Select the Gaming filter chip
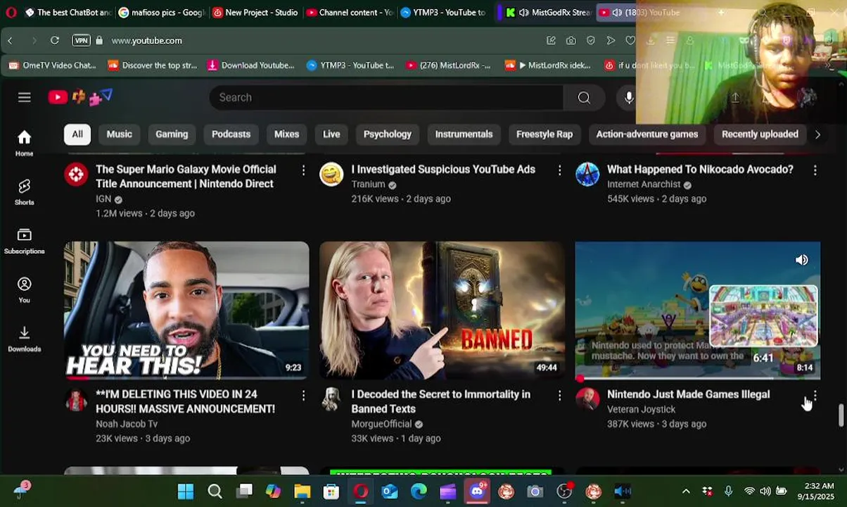The width and height of the screenshot is (847, 507). pos(172,134)
